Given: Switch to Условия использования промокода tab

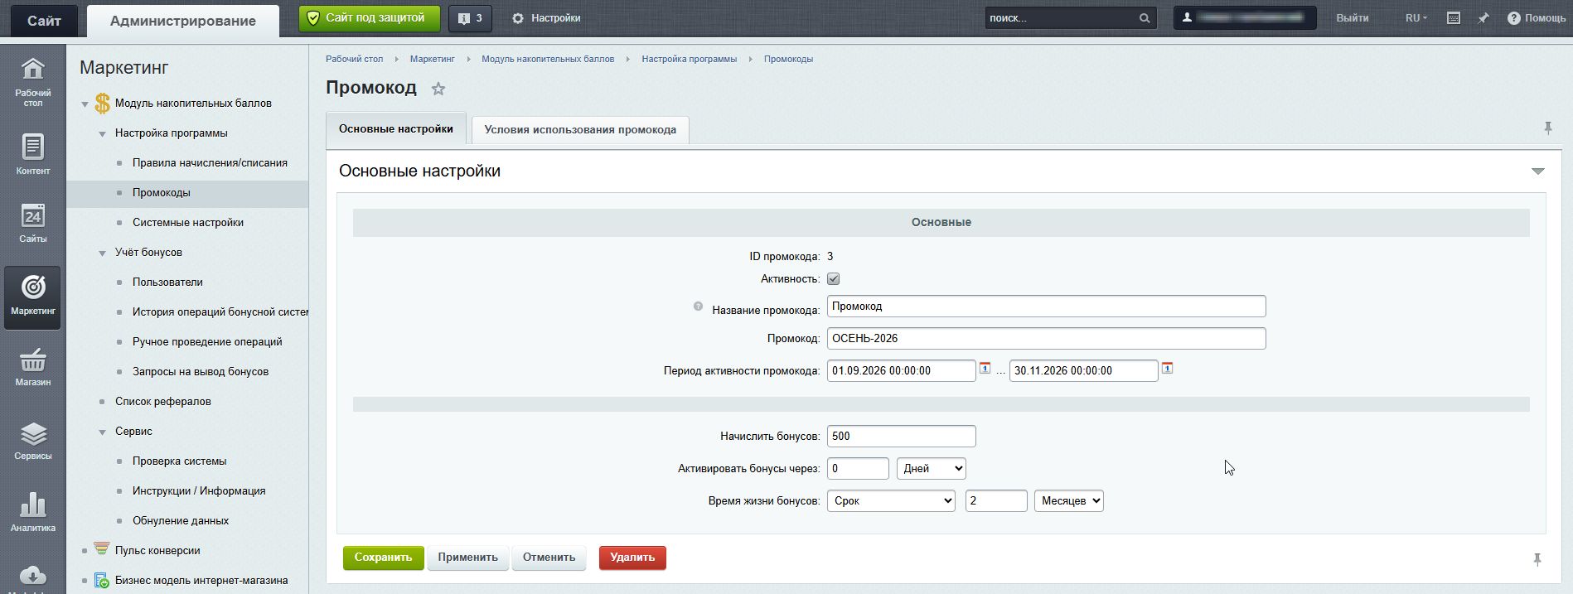Looking at the screenshot, I should coord(580,130).
